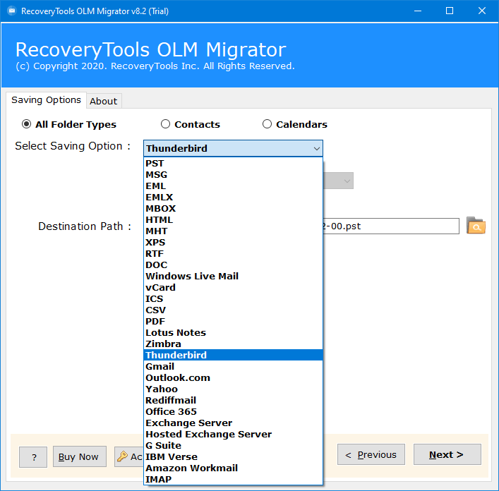Select DOC as the saving format

[x=233, y=265]
